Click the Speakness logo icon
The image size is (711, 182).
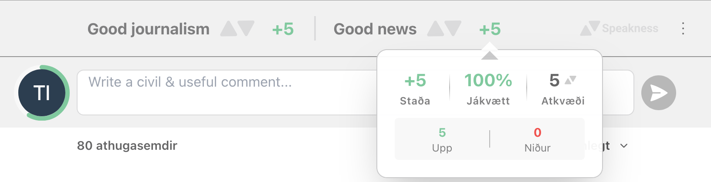click(x=590, y=29)
